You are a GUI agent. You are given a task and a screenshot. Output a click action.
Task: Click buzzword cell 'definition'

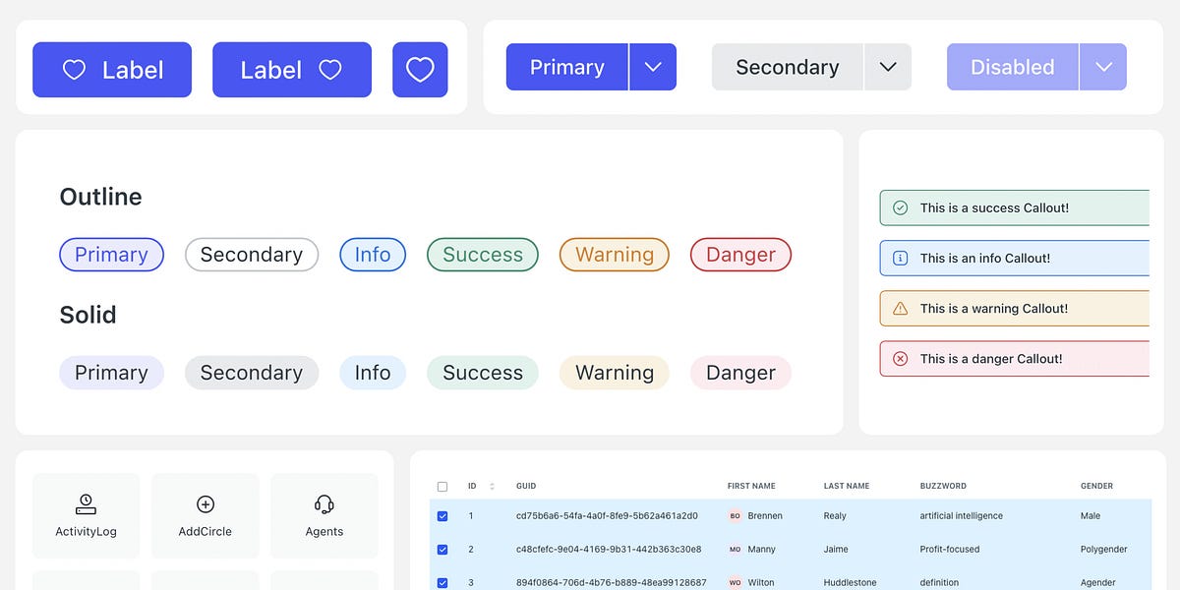(940, 583)
